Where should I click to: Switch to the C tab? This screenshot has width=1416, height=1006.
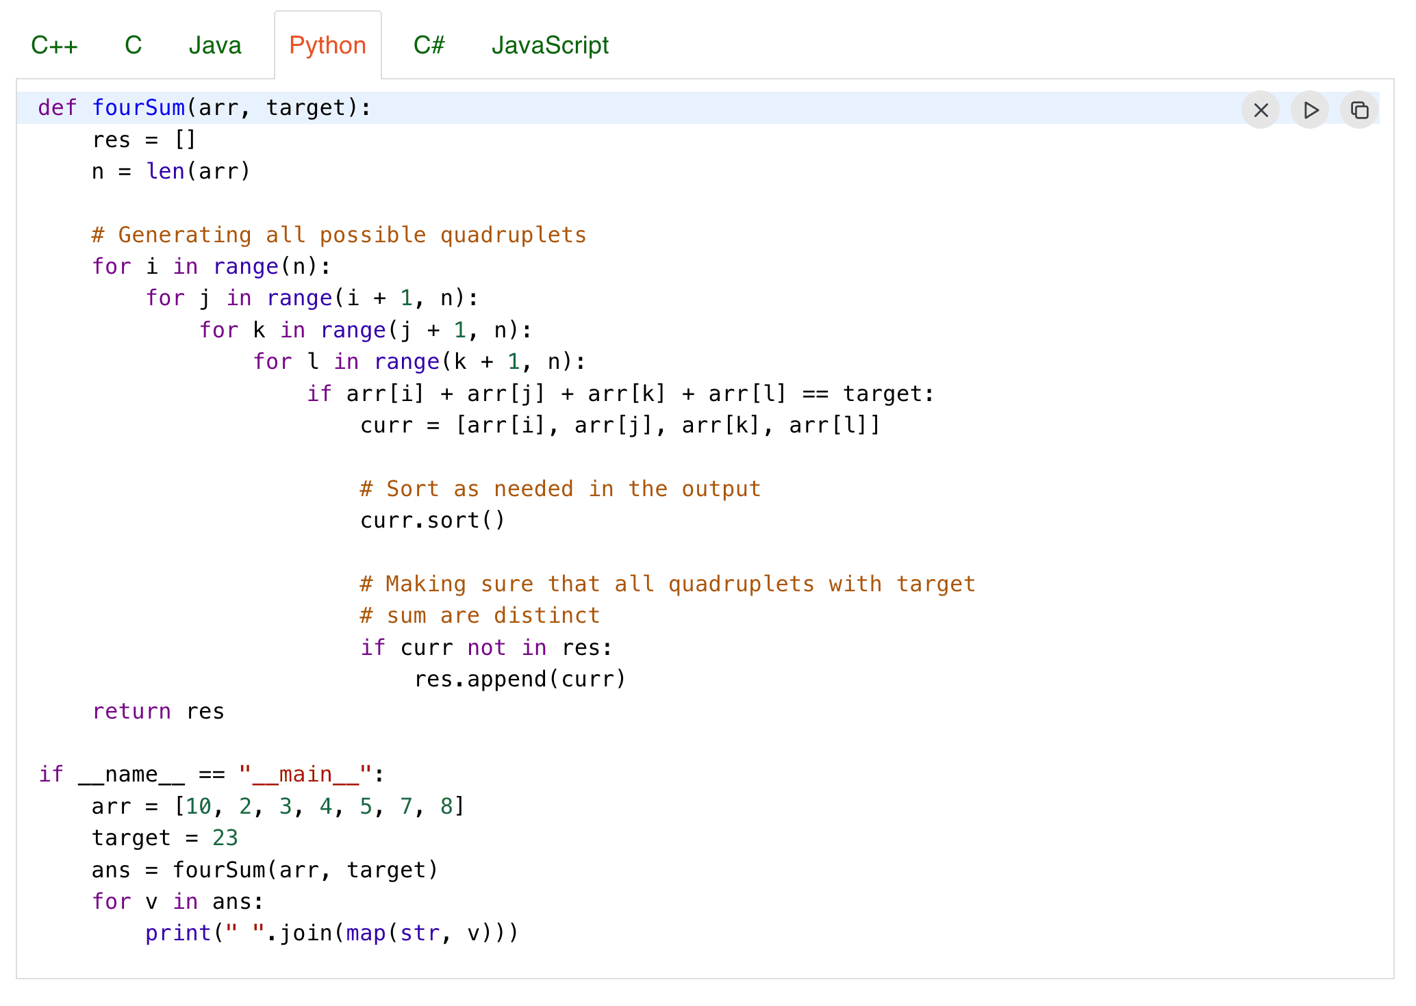tap(133, 45)
